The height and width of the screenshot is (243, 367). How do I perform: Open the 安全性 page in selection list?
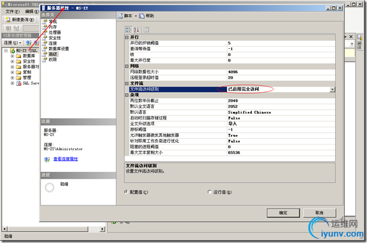click(55, 38)
